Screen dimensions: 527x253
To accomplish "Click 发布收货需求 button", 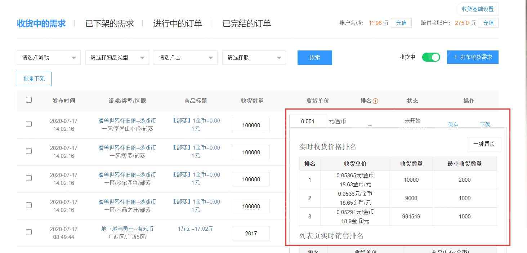I will (x=473, y=57).
